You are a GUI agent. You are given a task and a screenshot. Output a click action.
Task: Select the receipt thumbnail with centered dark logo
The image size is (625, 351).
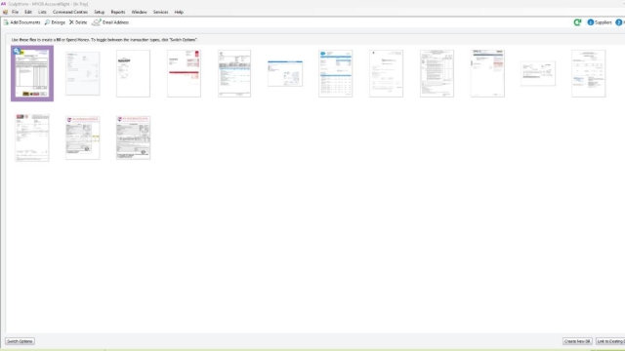[x=133, y=74]
